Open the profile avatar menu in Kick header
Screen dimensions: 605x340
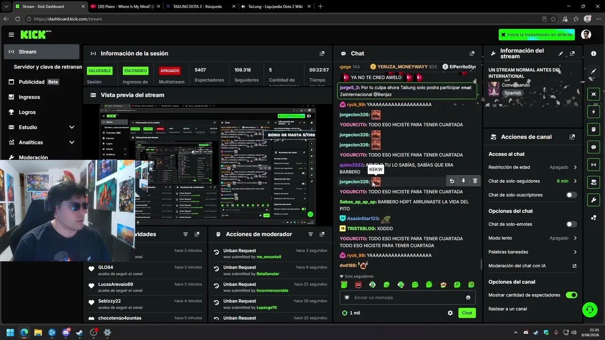pyautogui.click(x=586, y=34)
